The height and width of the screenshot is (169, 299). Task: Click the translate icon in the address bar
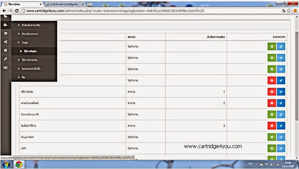tap(284, 11)
